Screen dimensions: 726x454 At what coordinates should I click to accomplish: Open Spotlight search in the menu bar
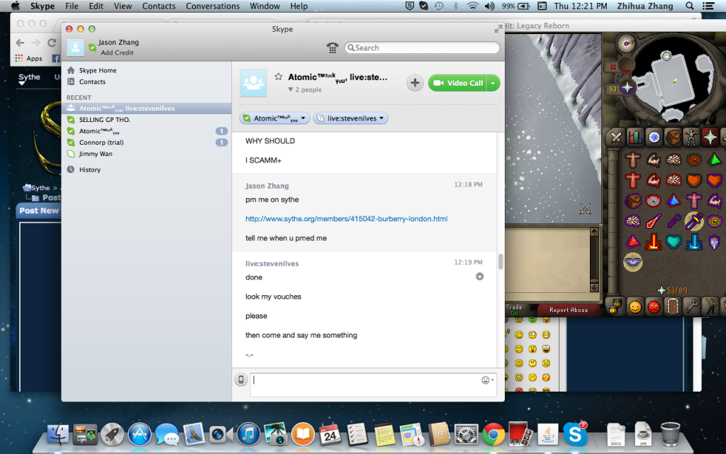tap(689, 6)
